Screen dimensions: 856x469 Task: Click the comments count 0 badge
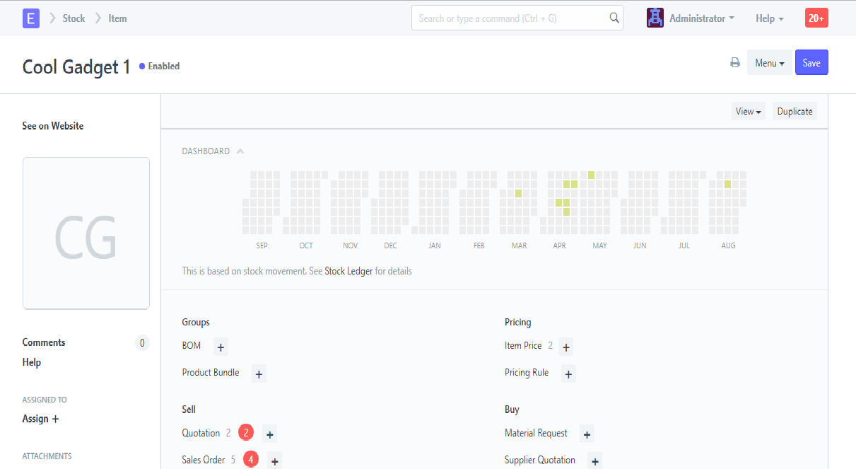click(x=142, y=343)
